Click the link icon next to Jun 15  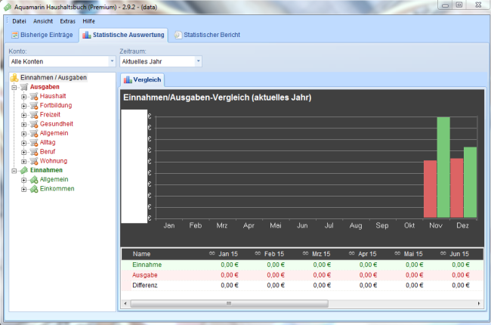point(443,253)
